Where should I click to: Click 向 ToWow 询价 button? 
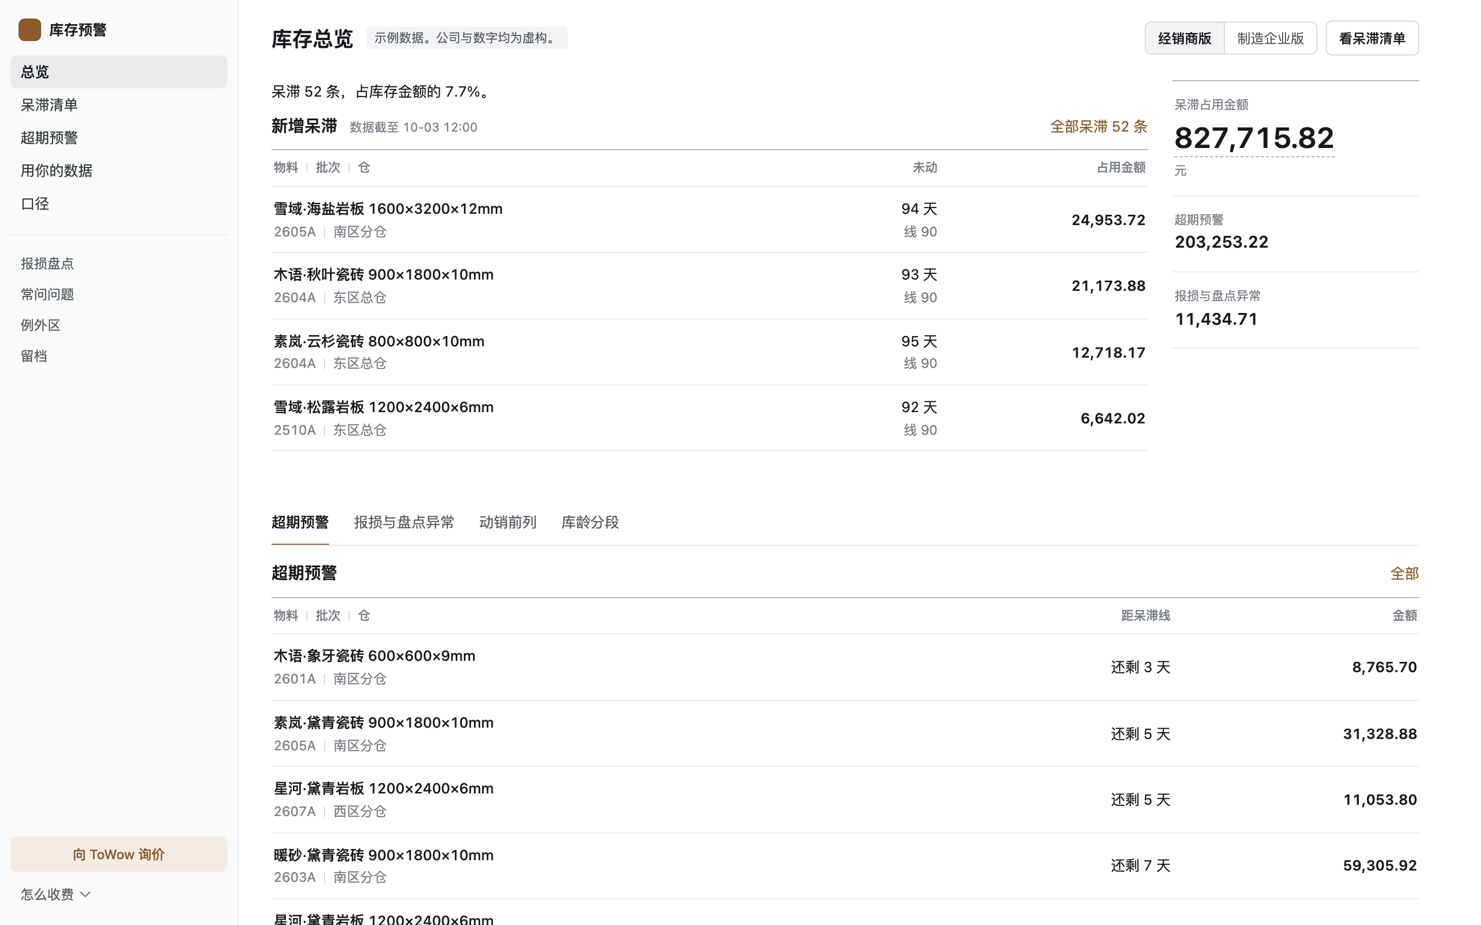tap(119, 854)
